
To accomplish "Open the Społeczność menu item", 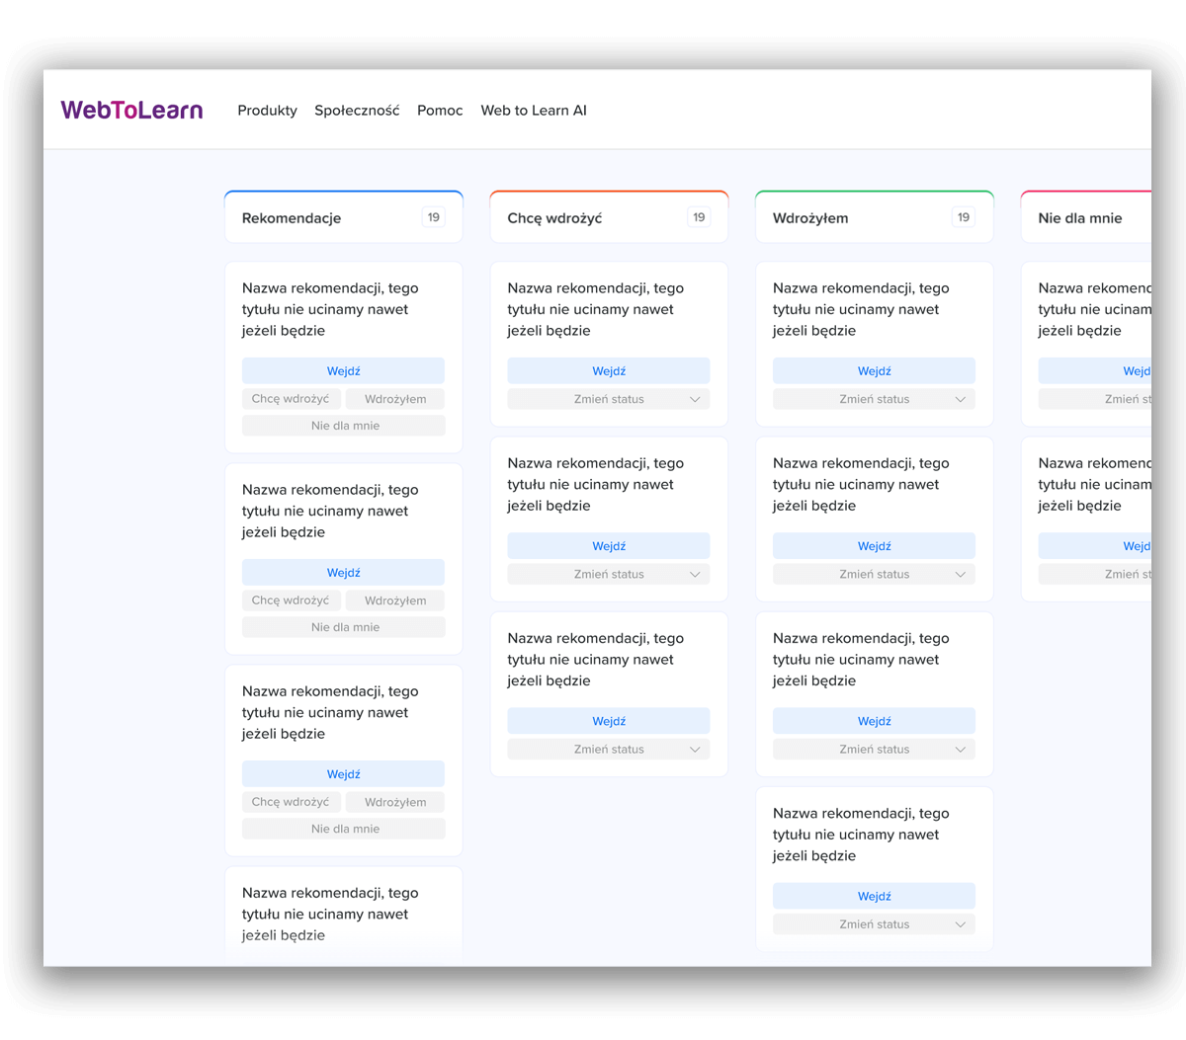I will [x=357, y=111].
